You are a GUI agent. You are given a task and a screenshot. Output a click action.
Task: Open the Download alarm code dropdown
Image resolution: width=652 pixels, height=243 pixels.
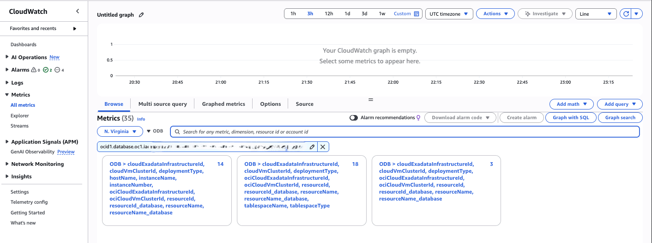pos(460,118)
